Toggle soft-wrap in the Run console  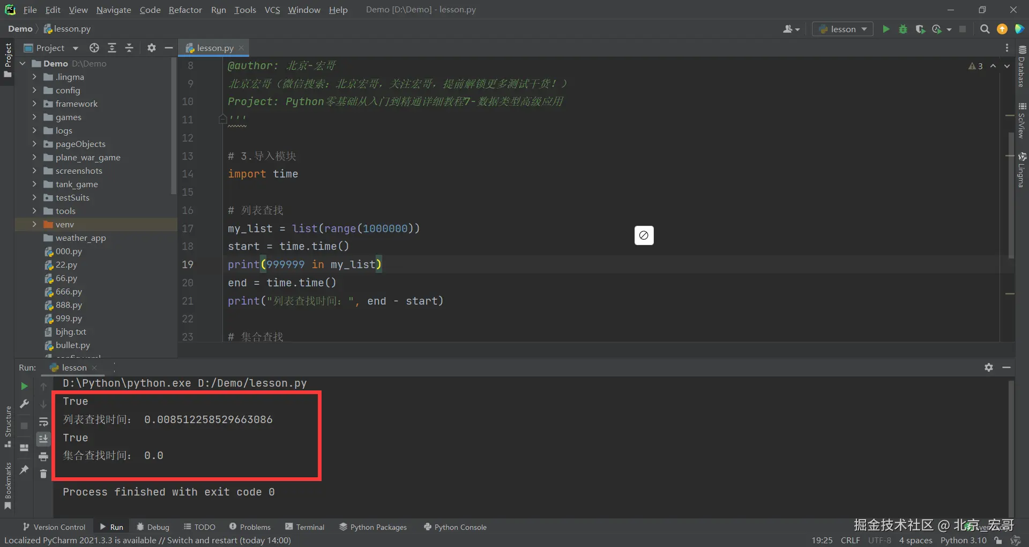[x=43, y=422]
